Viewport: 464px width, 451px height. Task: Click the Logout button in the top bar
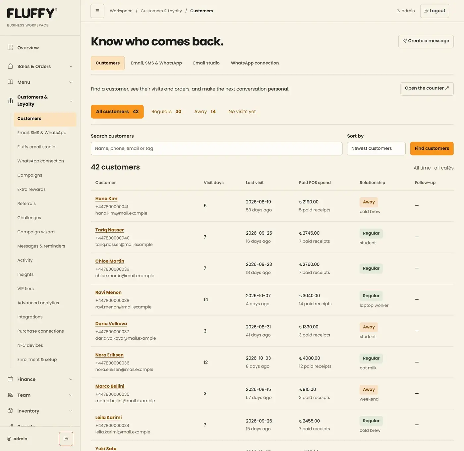(x=435, y=11)
